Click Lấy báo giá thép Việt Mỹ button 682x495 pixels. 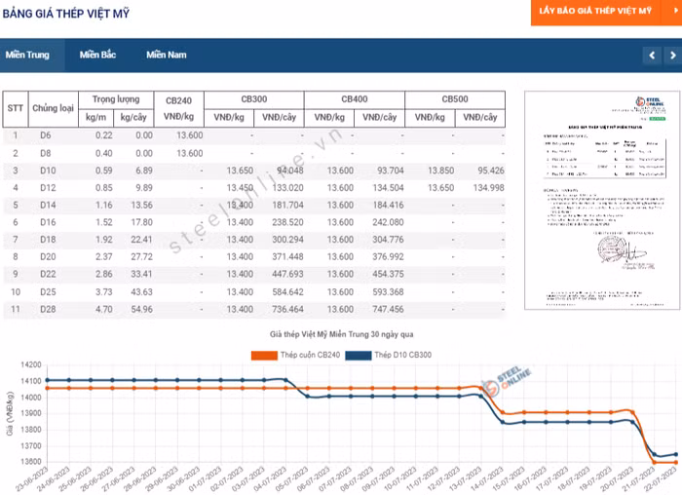click(x=595, y=11)
